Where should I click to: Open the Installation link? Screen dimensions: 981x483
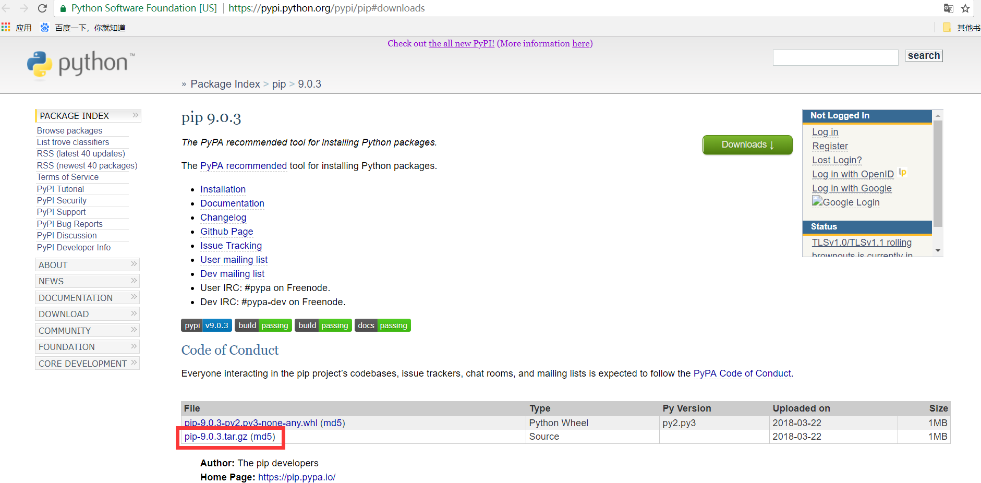point(223,189)
